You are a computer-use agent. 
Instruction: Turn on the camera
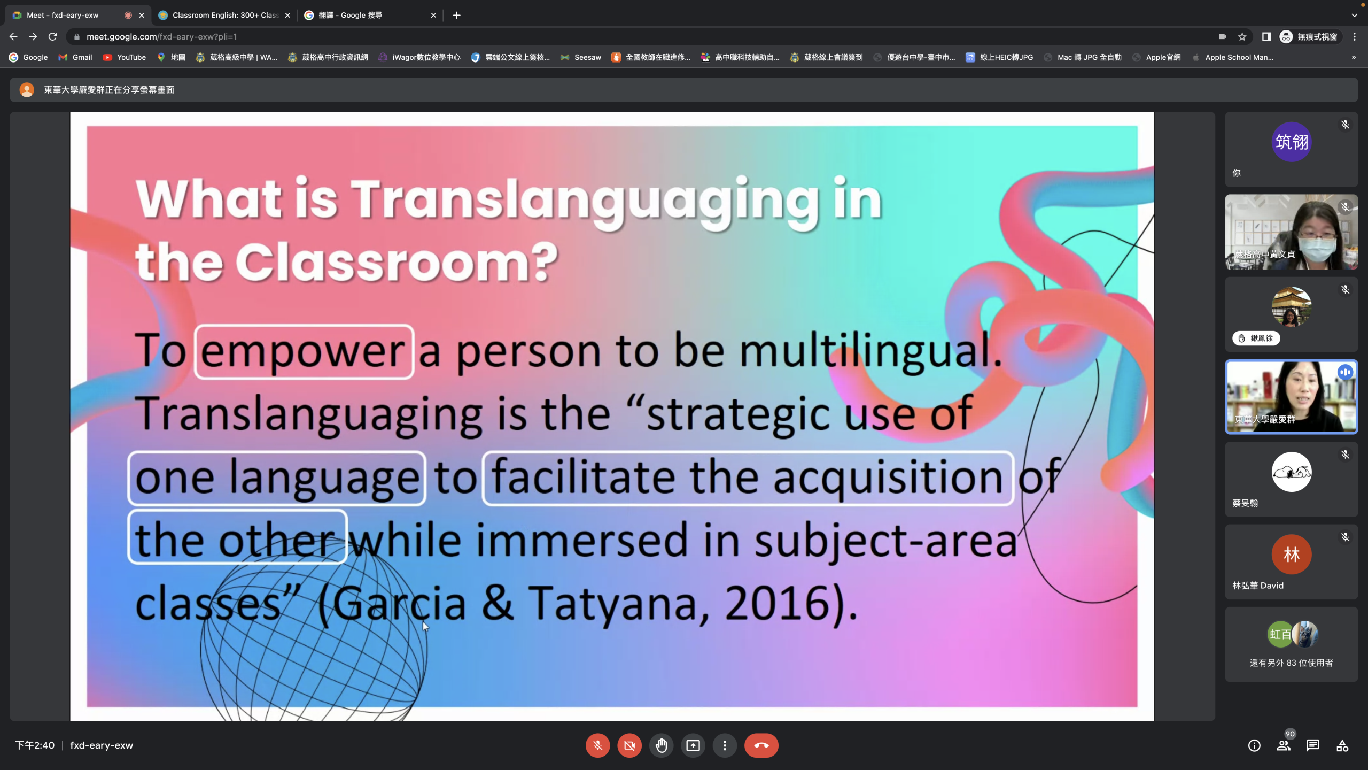coord(629,745)
